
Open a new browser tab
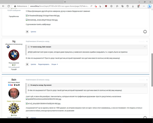coord(65,2)
